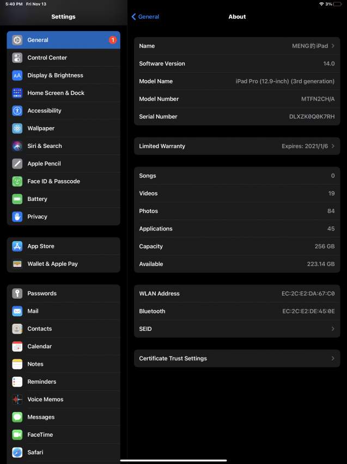347x464 pixels.
Task: Tap the Applications count 45
Action: 331,229
